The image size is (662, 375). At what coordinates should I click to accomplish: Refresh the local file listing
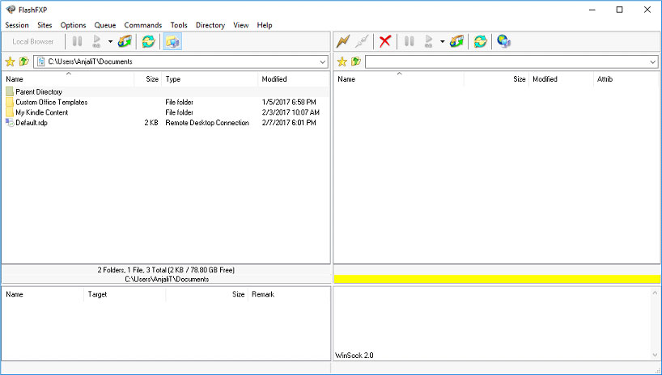click(x=148, y=41)
